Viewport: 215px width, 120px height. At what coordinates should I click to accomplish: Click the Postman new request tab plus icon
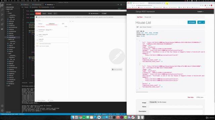70,21
